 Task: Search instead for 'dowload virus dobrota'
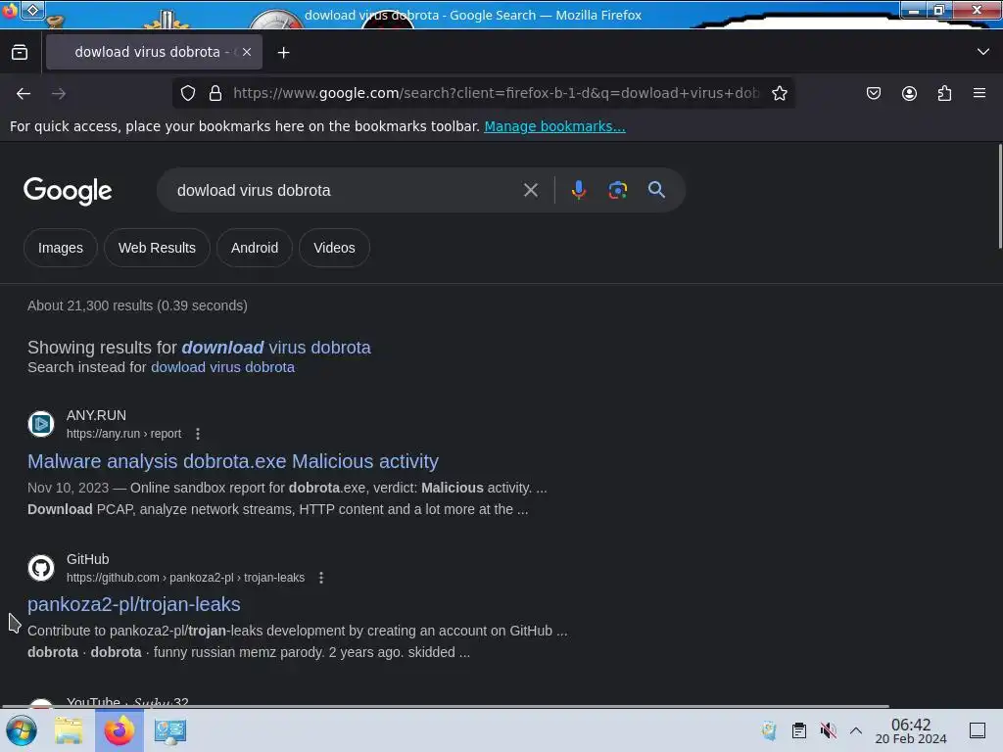point(222,367)
